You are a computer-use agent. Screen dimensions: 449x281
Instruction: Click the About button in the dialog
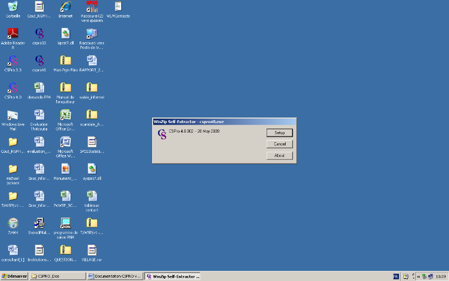pos(280,156)
